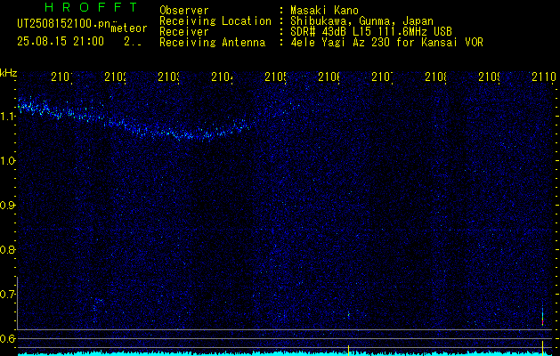
Task: Select receiver text SDR# 43dB L15 111.6MHz USB
Action: click(x=371, y=32)
